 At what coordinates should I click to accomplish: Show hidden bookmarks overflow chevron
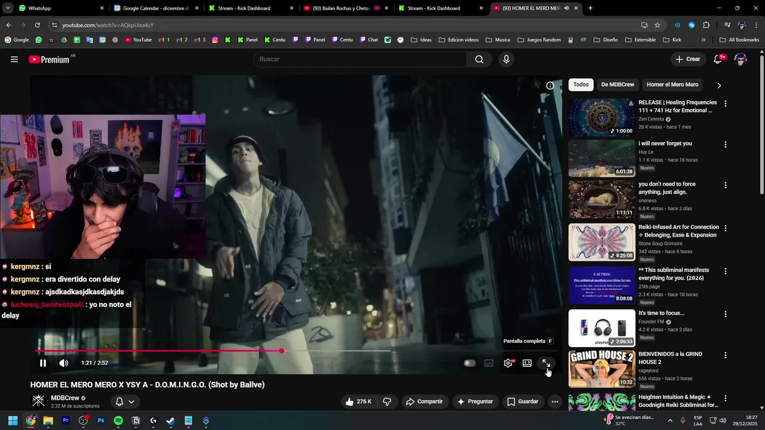[x=703, y=40]
